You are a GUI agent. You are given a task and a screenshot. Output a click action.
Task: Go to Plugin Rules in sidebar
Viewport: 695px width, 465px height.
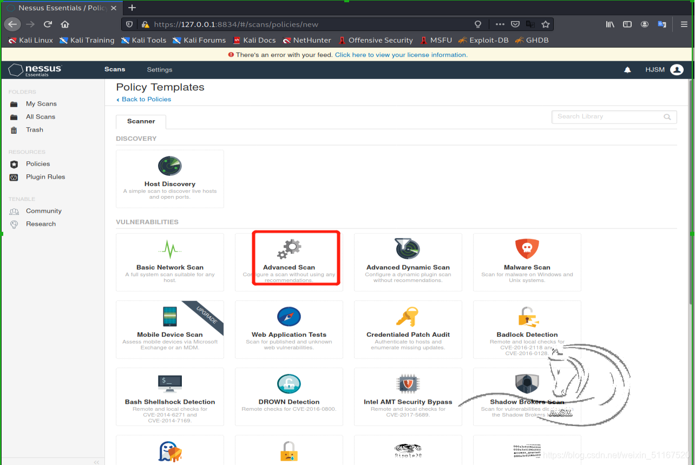45,176
